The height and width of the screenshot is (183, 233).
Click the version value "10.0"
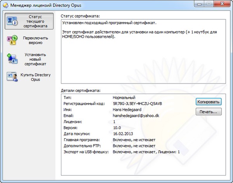117,128
